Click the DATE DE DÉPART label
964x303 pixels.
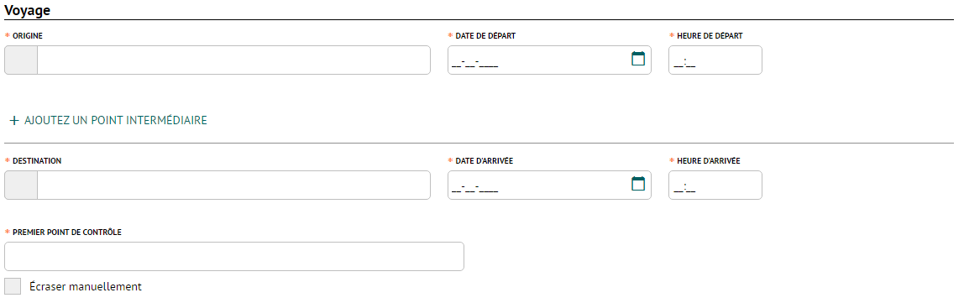point(485,35)
